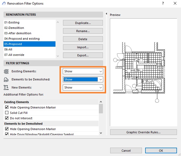Click the Rename... button

[83, 31]
